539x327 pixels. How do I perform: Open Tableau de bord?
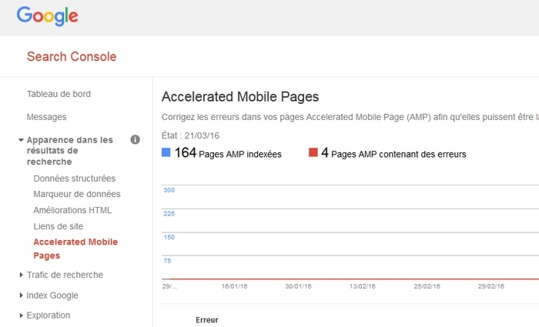(59, 94)
